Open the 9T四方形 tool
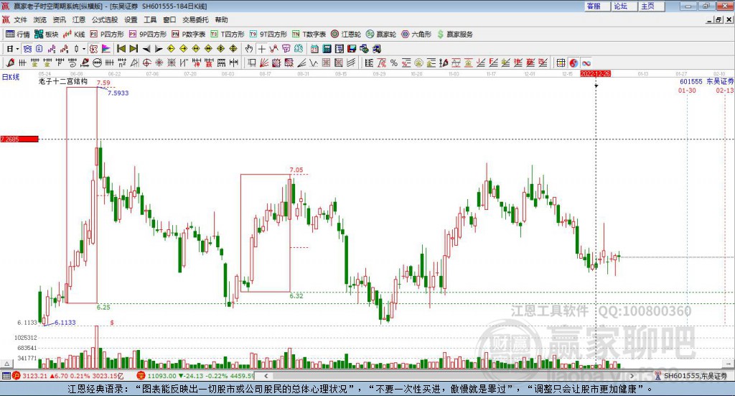The height and width of the screenshot is (396, 735). (268, 34)
